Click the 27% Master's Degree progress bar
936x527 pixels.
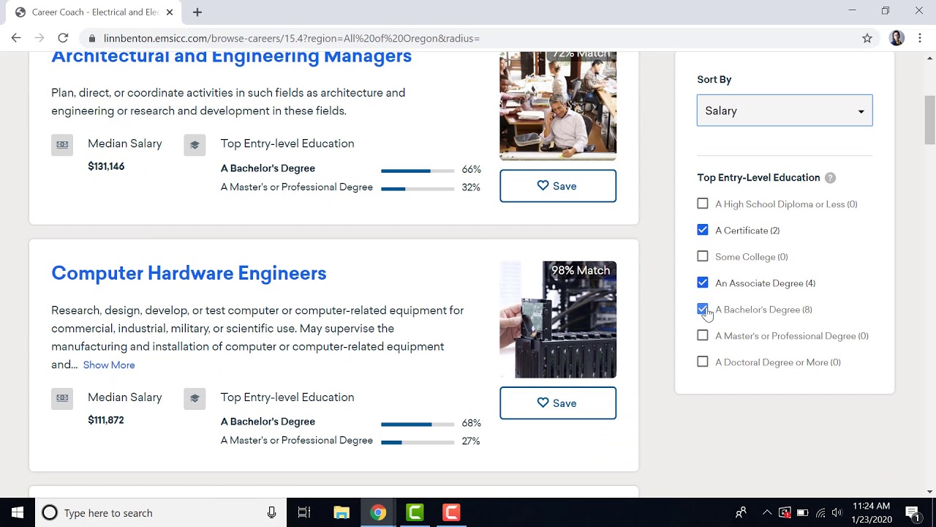[418, 442]
